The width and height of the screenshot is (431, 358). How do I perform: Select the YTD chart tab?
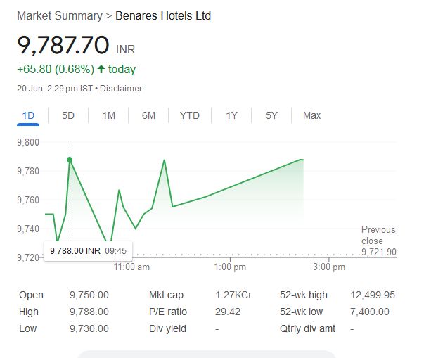tap(189, 115)
